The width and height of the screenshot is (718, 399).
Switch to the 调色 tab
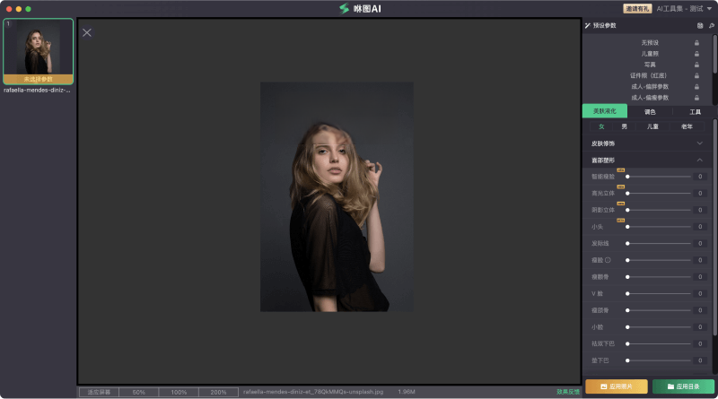tap(650, 112)
